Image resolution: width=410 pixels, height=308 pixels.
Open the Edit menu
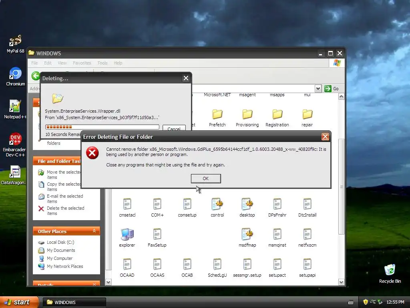point(48,63)
